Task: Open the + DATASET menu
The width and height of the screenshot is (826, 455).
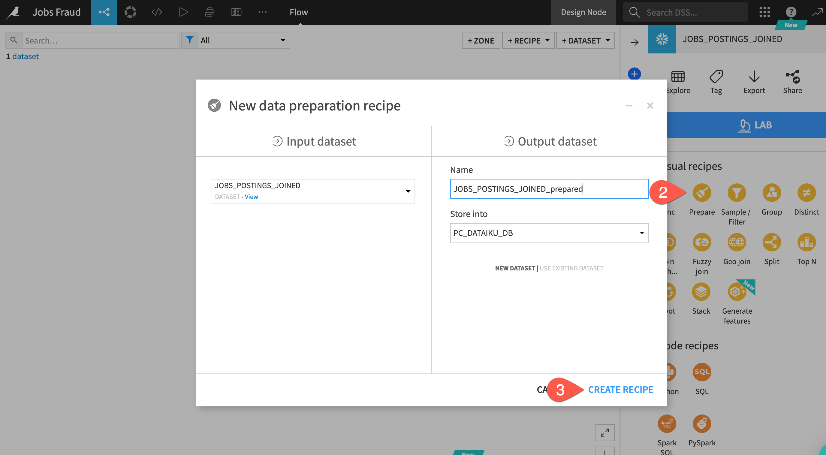Action: coord(585,41)
